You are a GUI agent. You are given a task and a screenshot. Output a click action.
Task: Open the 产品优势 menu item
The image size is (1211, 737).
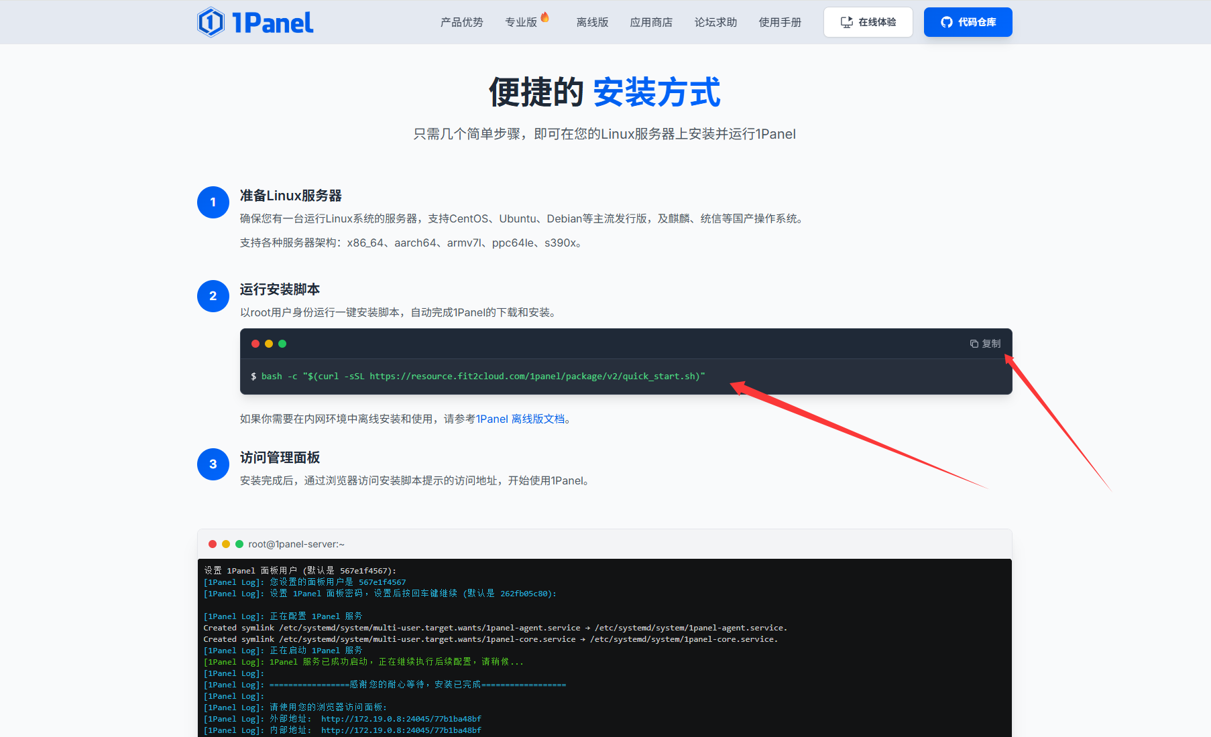[x=461, y=22]
